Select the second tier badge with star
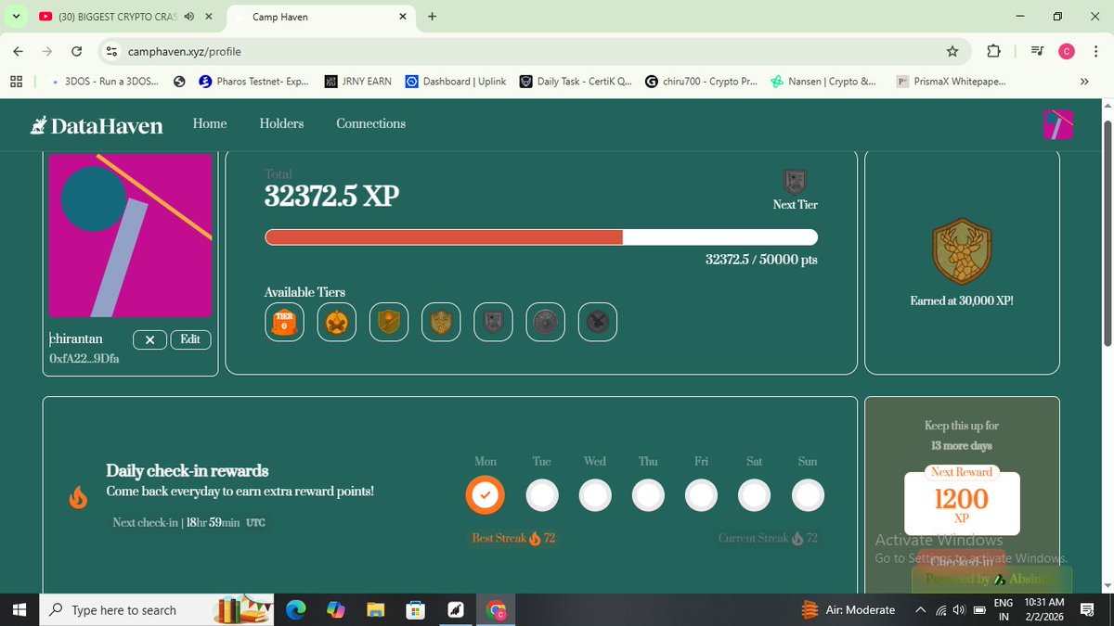The image size is (1114, 626). (x=336, y=323)
